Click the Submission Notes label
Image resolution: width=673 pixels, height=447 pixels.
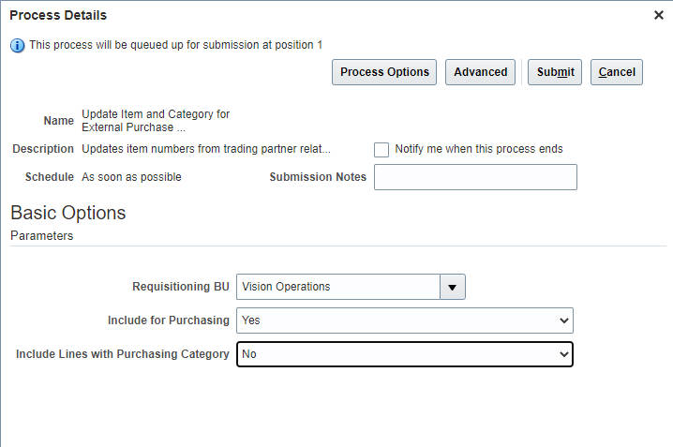point(318,177)
